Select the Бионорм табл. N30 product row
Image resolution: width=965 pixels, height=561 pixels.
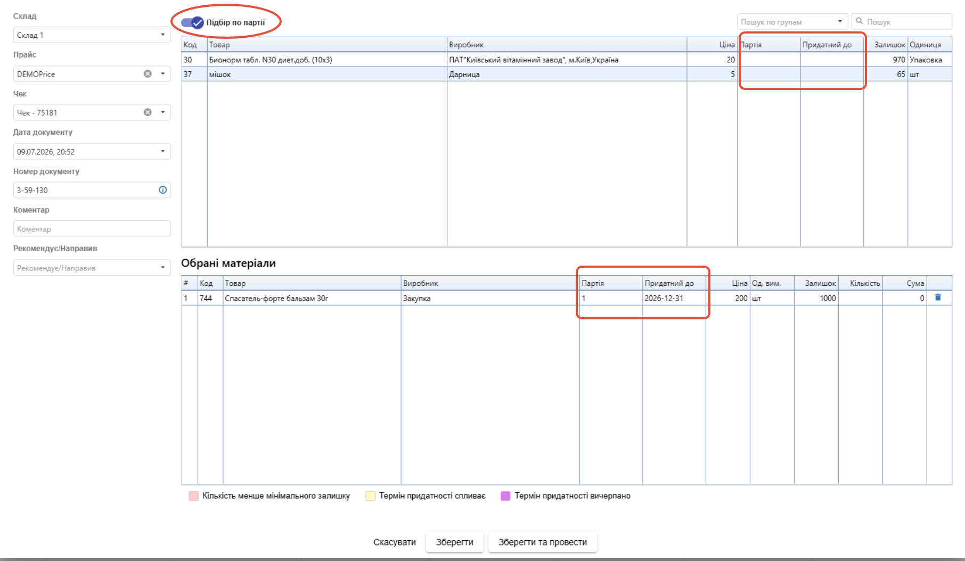coord(567,60)
